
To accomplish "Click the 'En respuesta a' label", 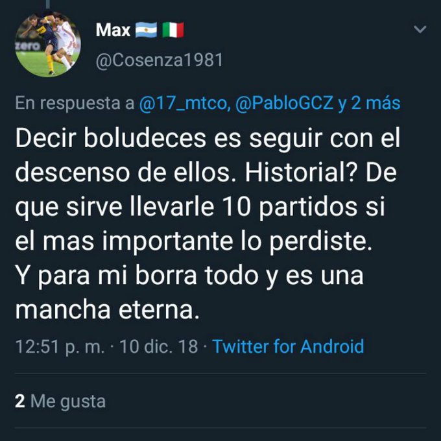I will (75, 103).
